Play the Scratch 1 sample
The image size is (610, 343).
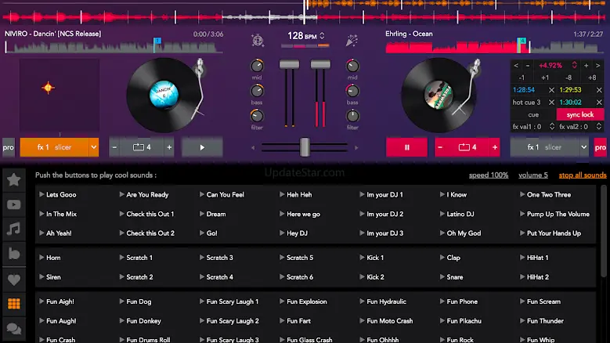click(x=139, y=258)
